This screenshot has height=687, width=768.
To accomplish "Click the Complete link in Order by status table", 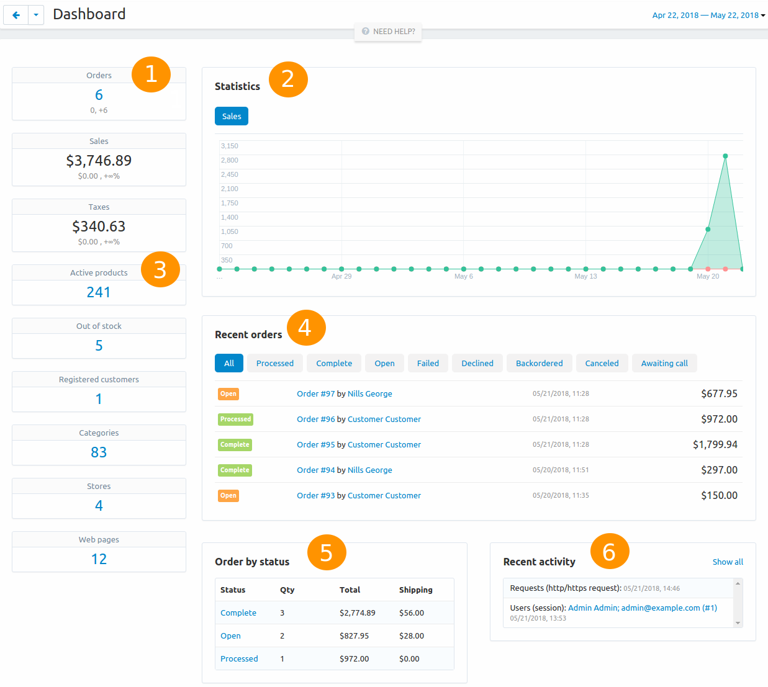I will click(238, 613).
